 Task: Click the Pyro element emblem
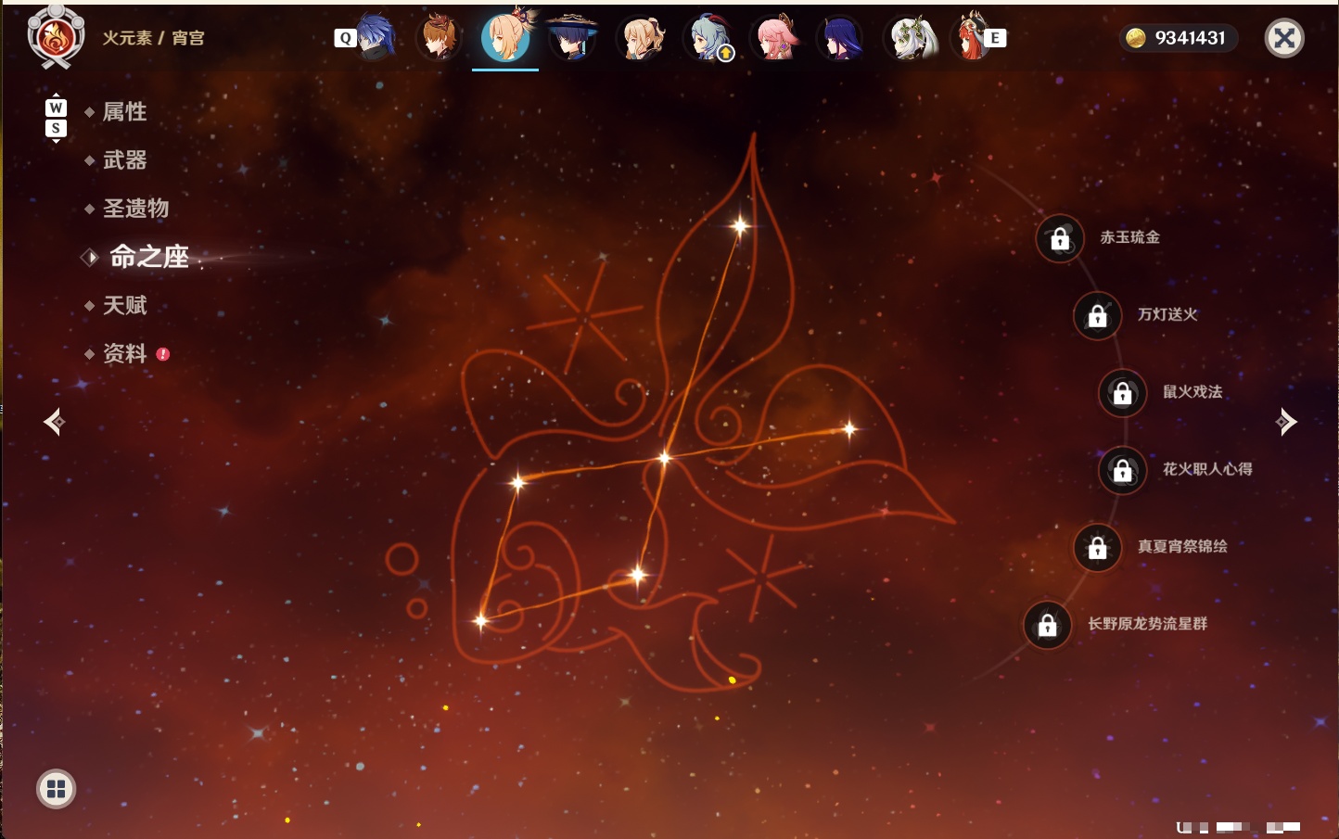(x=56, y=37)
